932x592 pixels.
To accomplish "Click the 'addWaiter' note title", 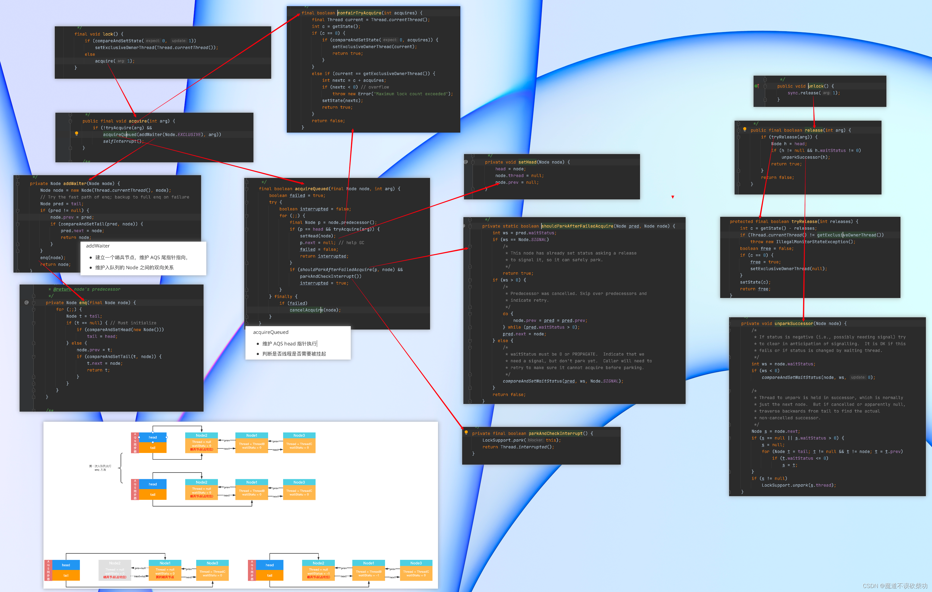I will [x=98, y=246].
